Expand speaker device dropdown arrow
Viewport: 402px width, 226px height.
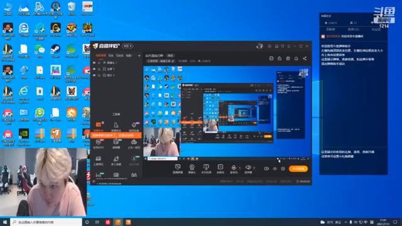[x=254, y=168]
